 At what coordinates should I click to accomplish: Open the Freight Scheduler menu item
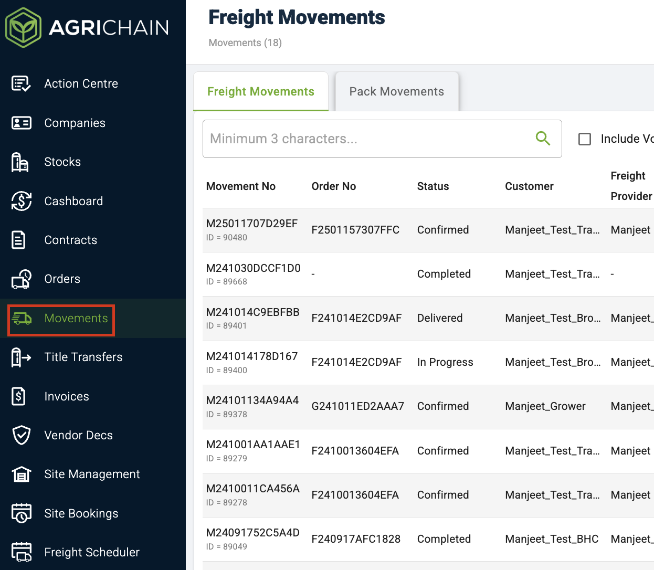[x=92, y=552]
